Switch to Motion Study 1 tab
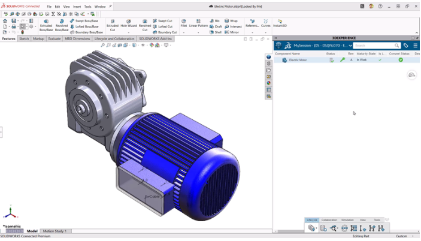421x241 pixels. [x=54, y=231]
